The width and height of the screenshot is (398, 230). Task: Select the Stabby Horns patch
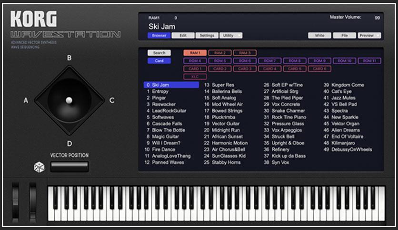pyautogui.click(x=226, y=163)
